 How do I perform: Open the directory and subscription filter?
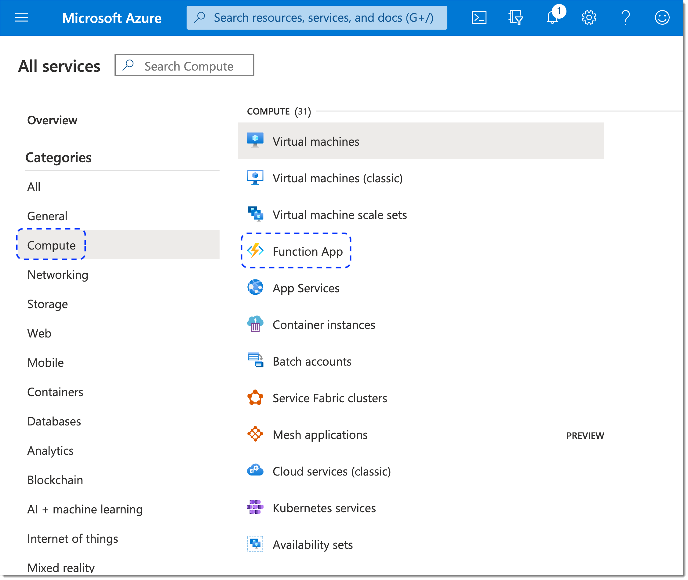click(x=515, y=18)
